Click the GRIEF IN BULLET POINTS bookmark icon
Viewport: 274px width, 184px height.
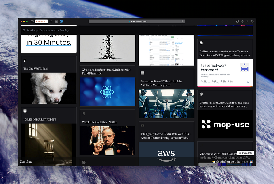pos(25,111)
